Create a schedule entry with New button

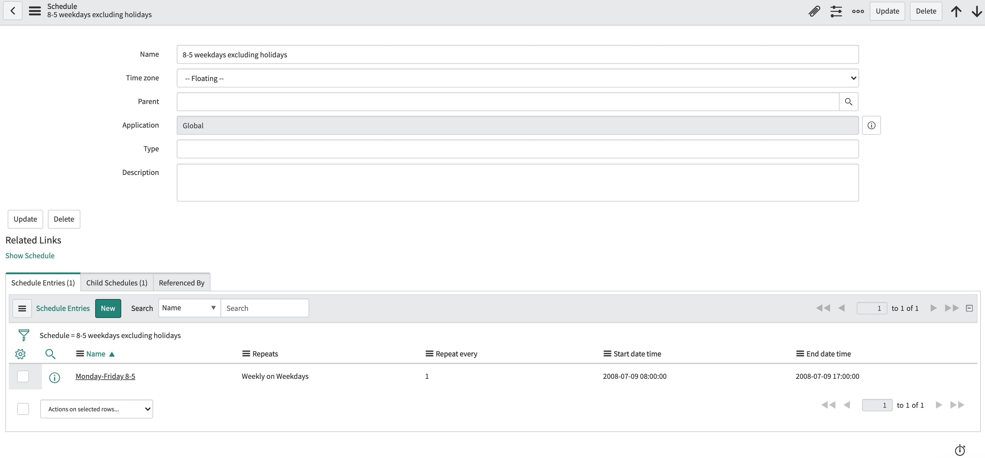point(108,308)
